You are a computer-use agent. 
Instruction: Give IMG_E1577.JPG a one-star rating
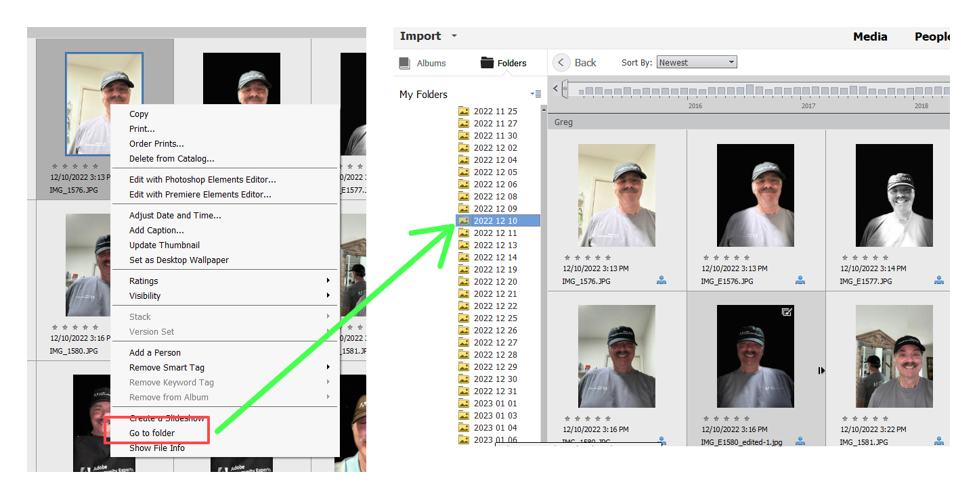point(844,256)
